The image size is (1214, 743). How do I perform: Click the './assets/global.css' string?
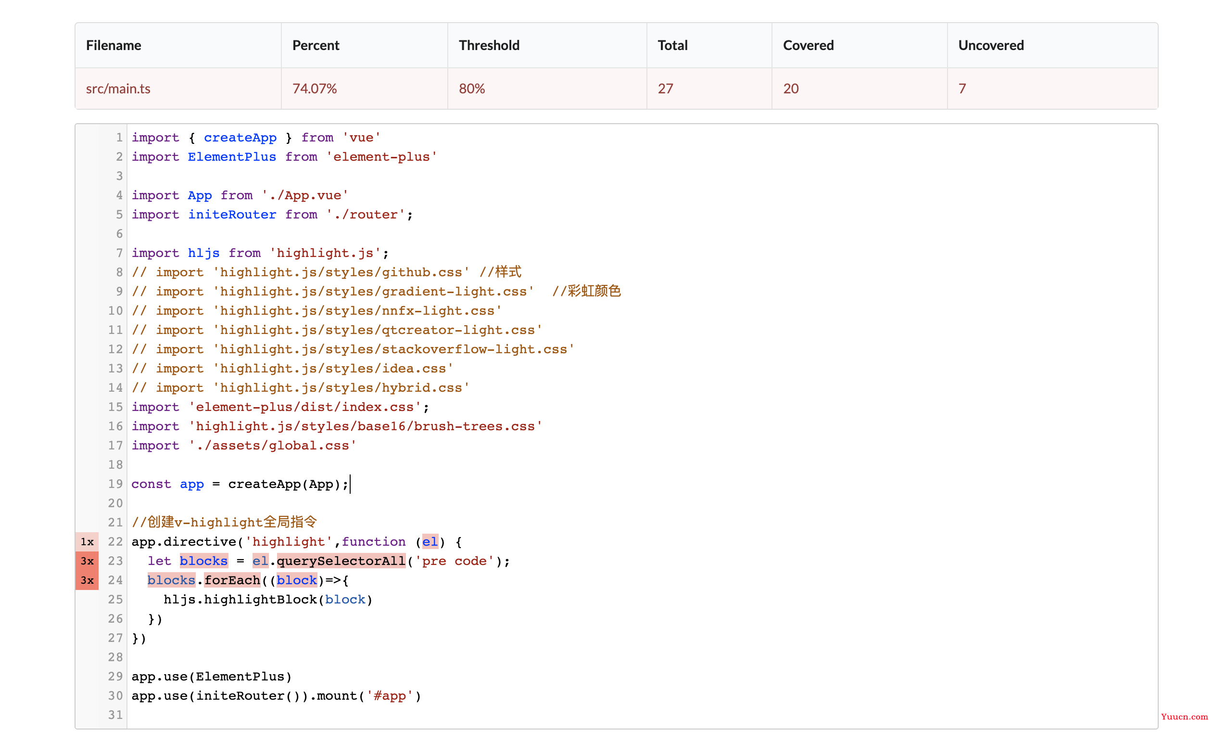pos(272,445)
